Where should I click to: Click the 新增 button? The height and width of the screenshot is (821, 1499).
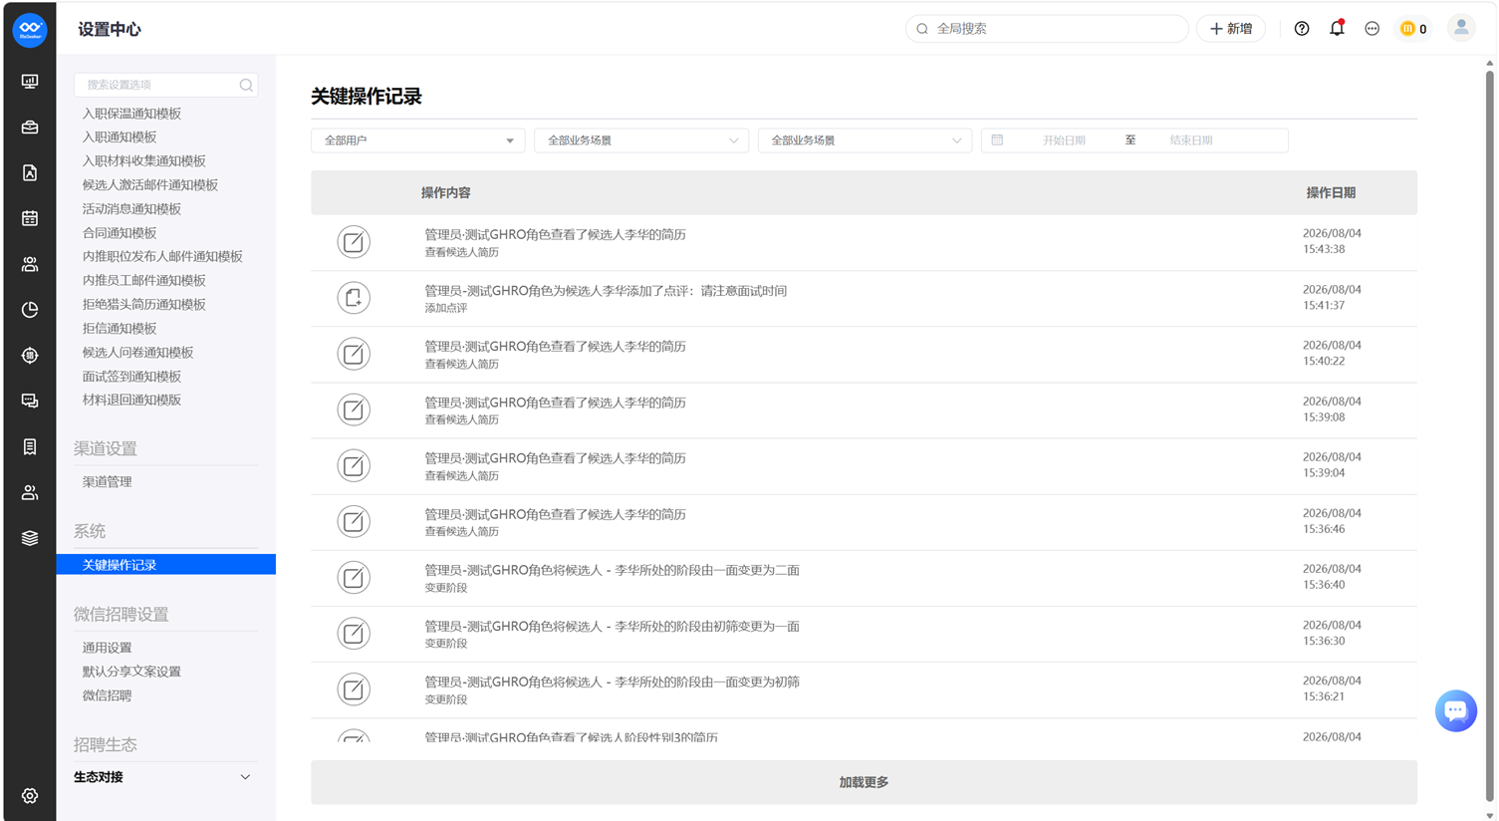point(1231,29)
